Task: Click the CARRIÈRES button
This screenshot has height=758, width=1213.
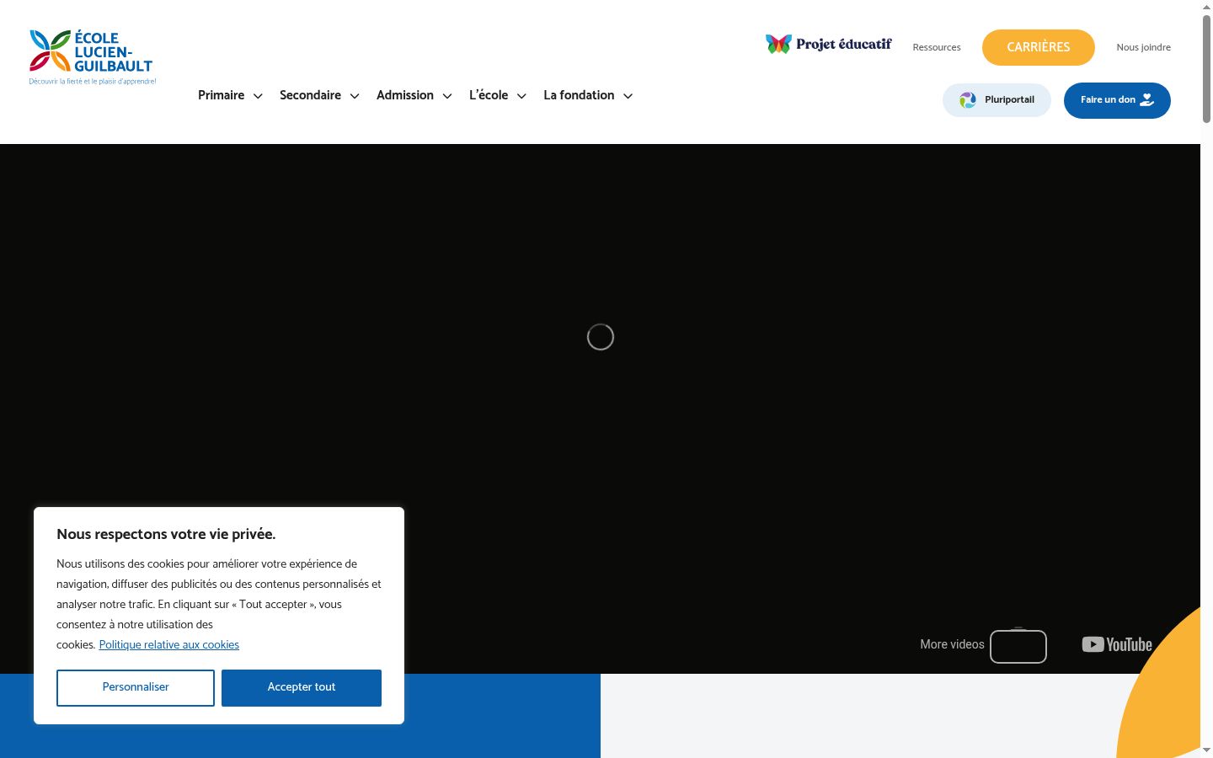Action: pyautogui.click(x=1039, y=47)
